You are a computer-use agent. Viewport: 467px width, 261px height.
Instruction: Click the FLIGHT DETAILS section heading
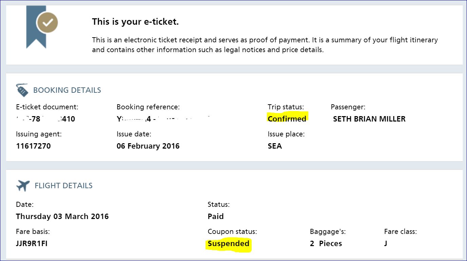(x=63, y=186)
